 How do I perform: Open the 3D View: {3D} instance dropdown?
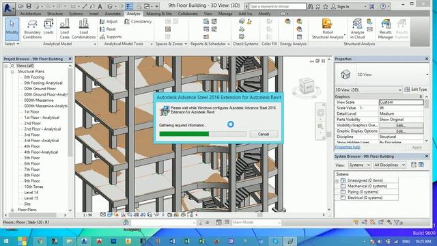coord(369,90)
